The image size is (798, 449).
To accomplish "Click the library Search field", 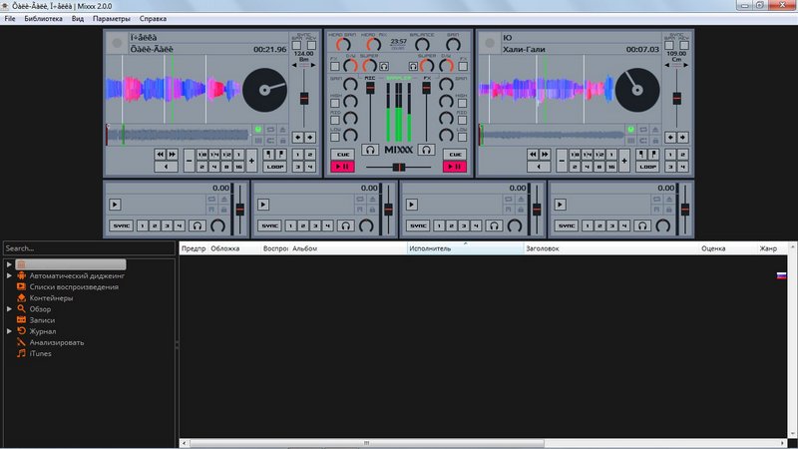I will point(89,248).
